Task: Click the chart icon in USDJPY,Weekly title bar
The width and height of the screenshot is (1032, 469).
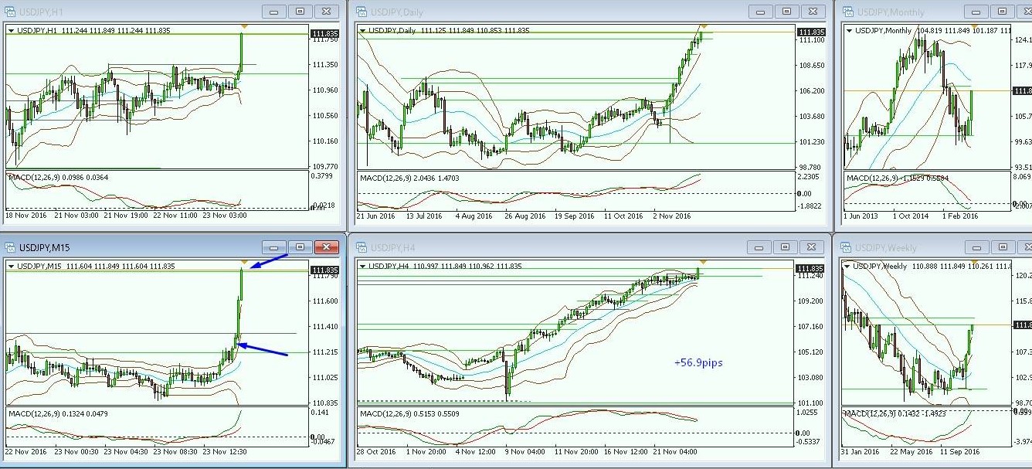Action: point(847,247)
